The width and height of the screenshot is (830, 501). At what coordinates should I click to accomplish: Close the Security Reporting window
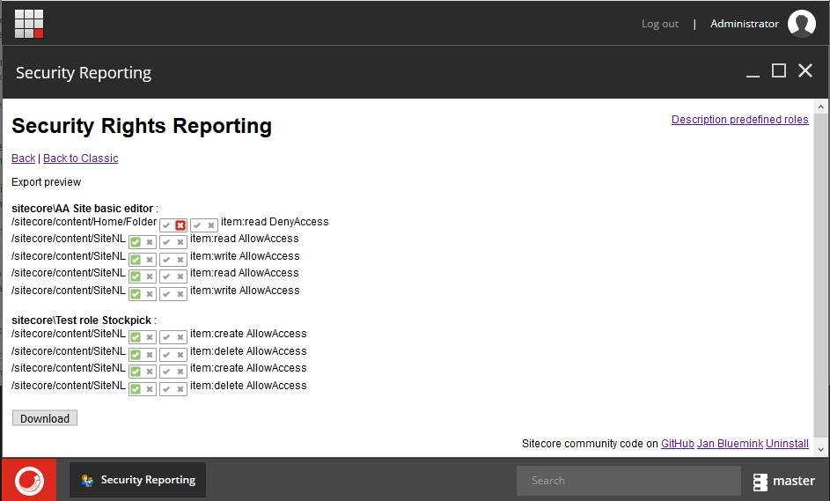pos(805,70)
